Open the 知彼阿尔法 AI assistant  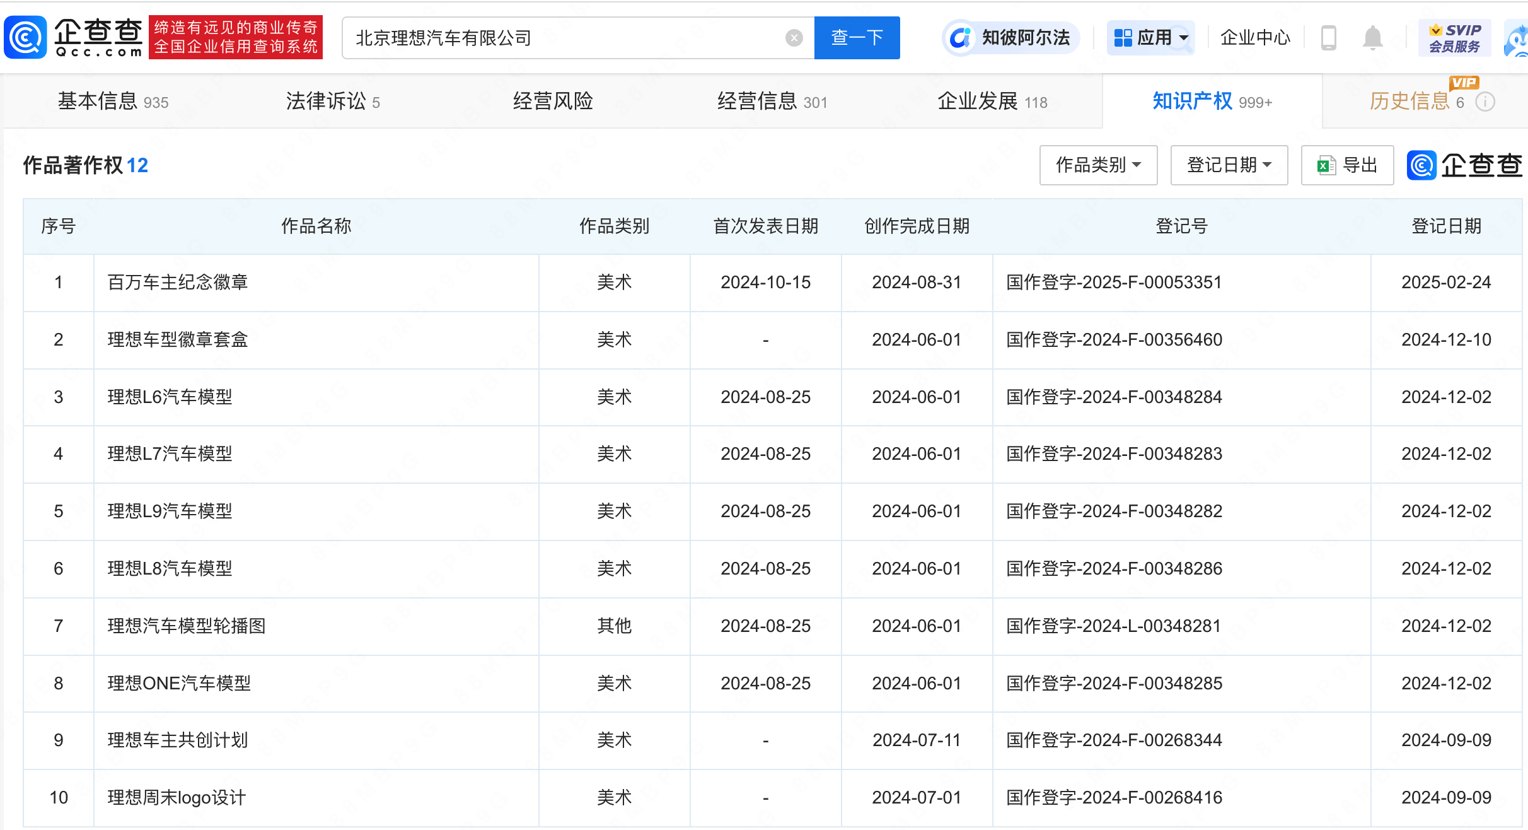click(x=1010, y=38)
